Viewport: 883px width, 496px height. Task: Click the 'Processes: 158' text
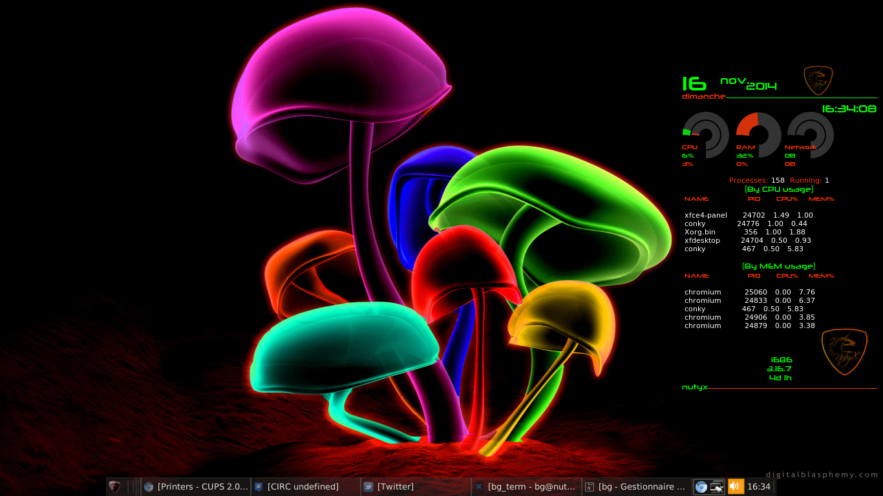[756, 180]
